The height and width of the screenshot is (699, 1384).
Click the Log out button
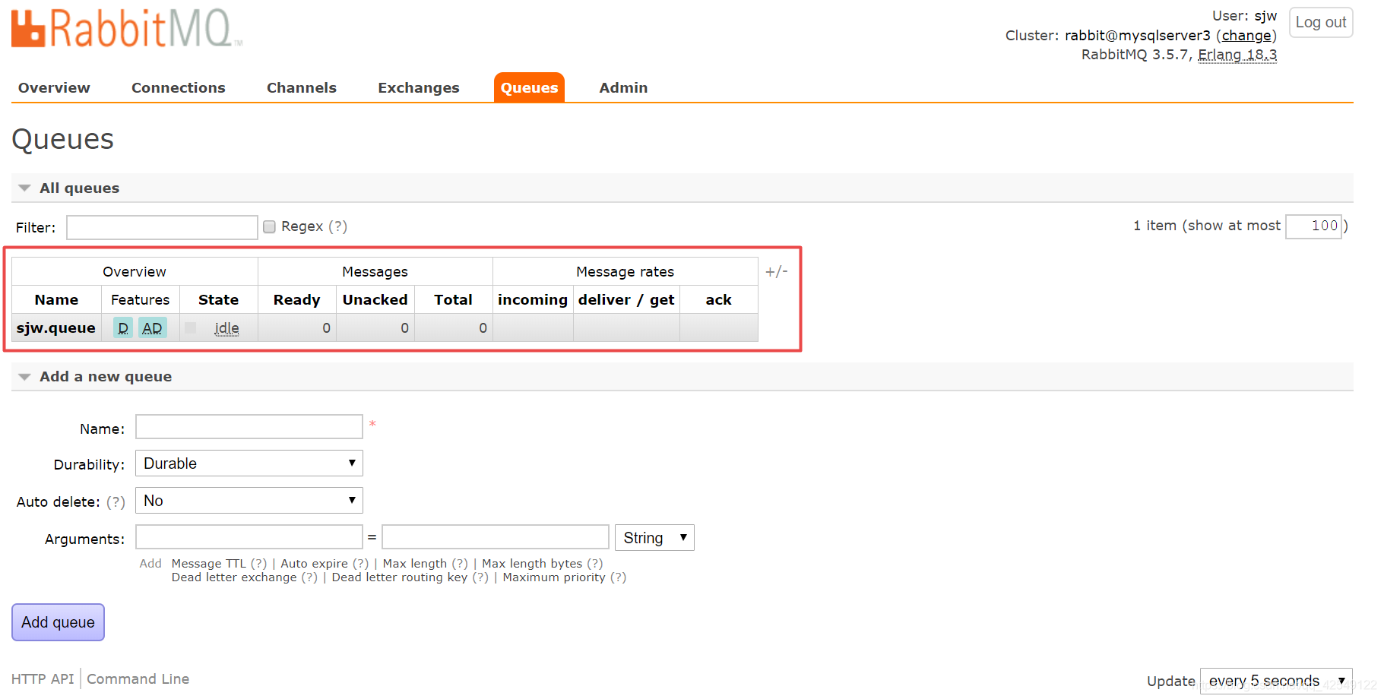click(1321, 22)
